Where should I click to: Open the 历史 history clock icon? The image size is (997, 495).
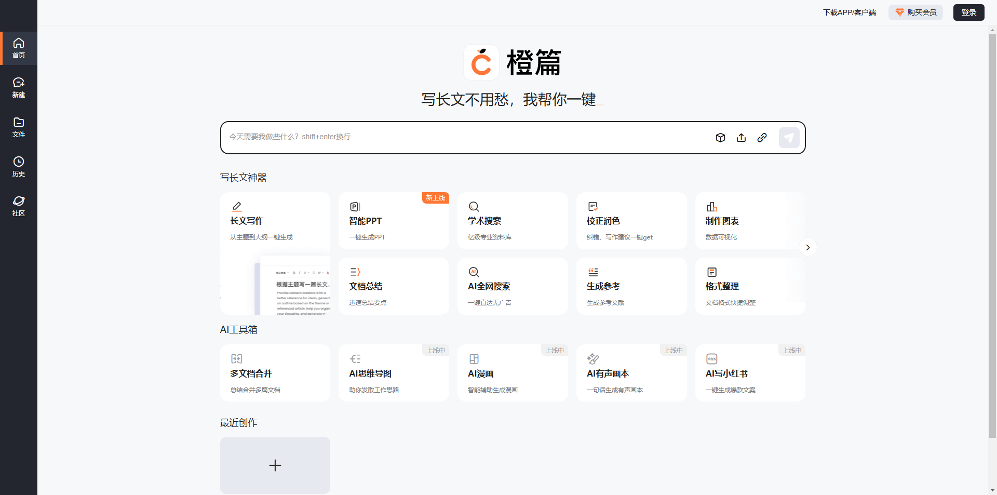[x=19, y=162]
